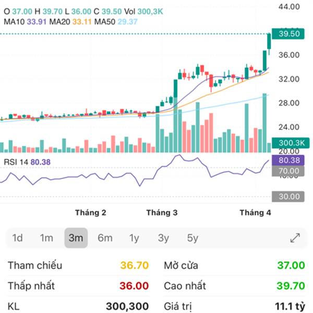The width and height of the screenshot is (313, 313).
Task: Expand chart to fullscreen view
Action: [295, 238]
